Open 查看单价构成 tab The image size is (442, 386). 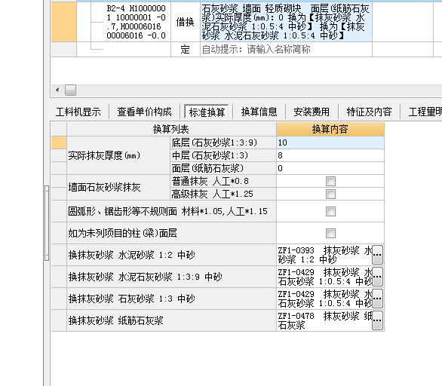click(x=144, y=112)
